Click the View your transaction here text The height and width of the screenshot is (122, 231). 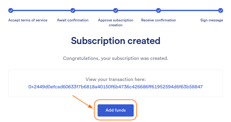[116, 79]
